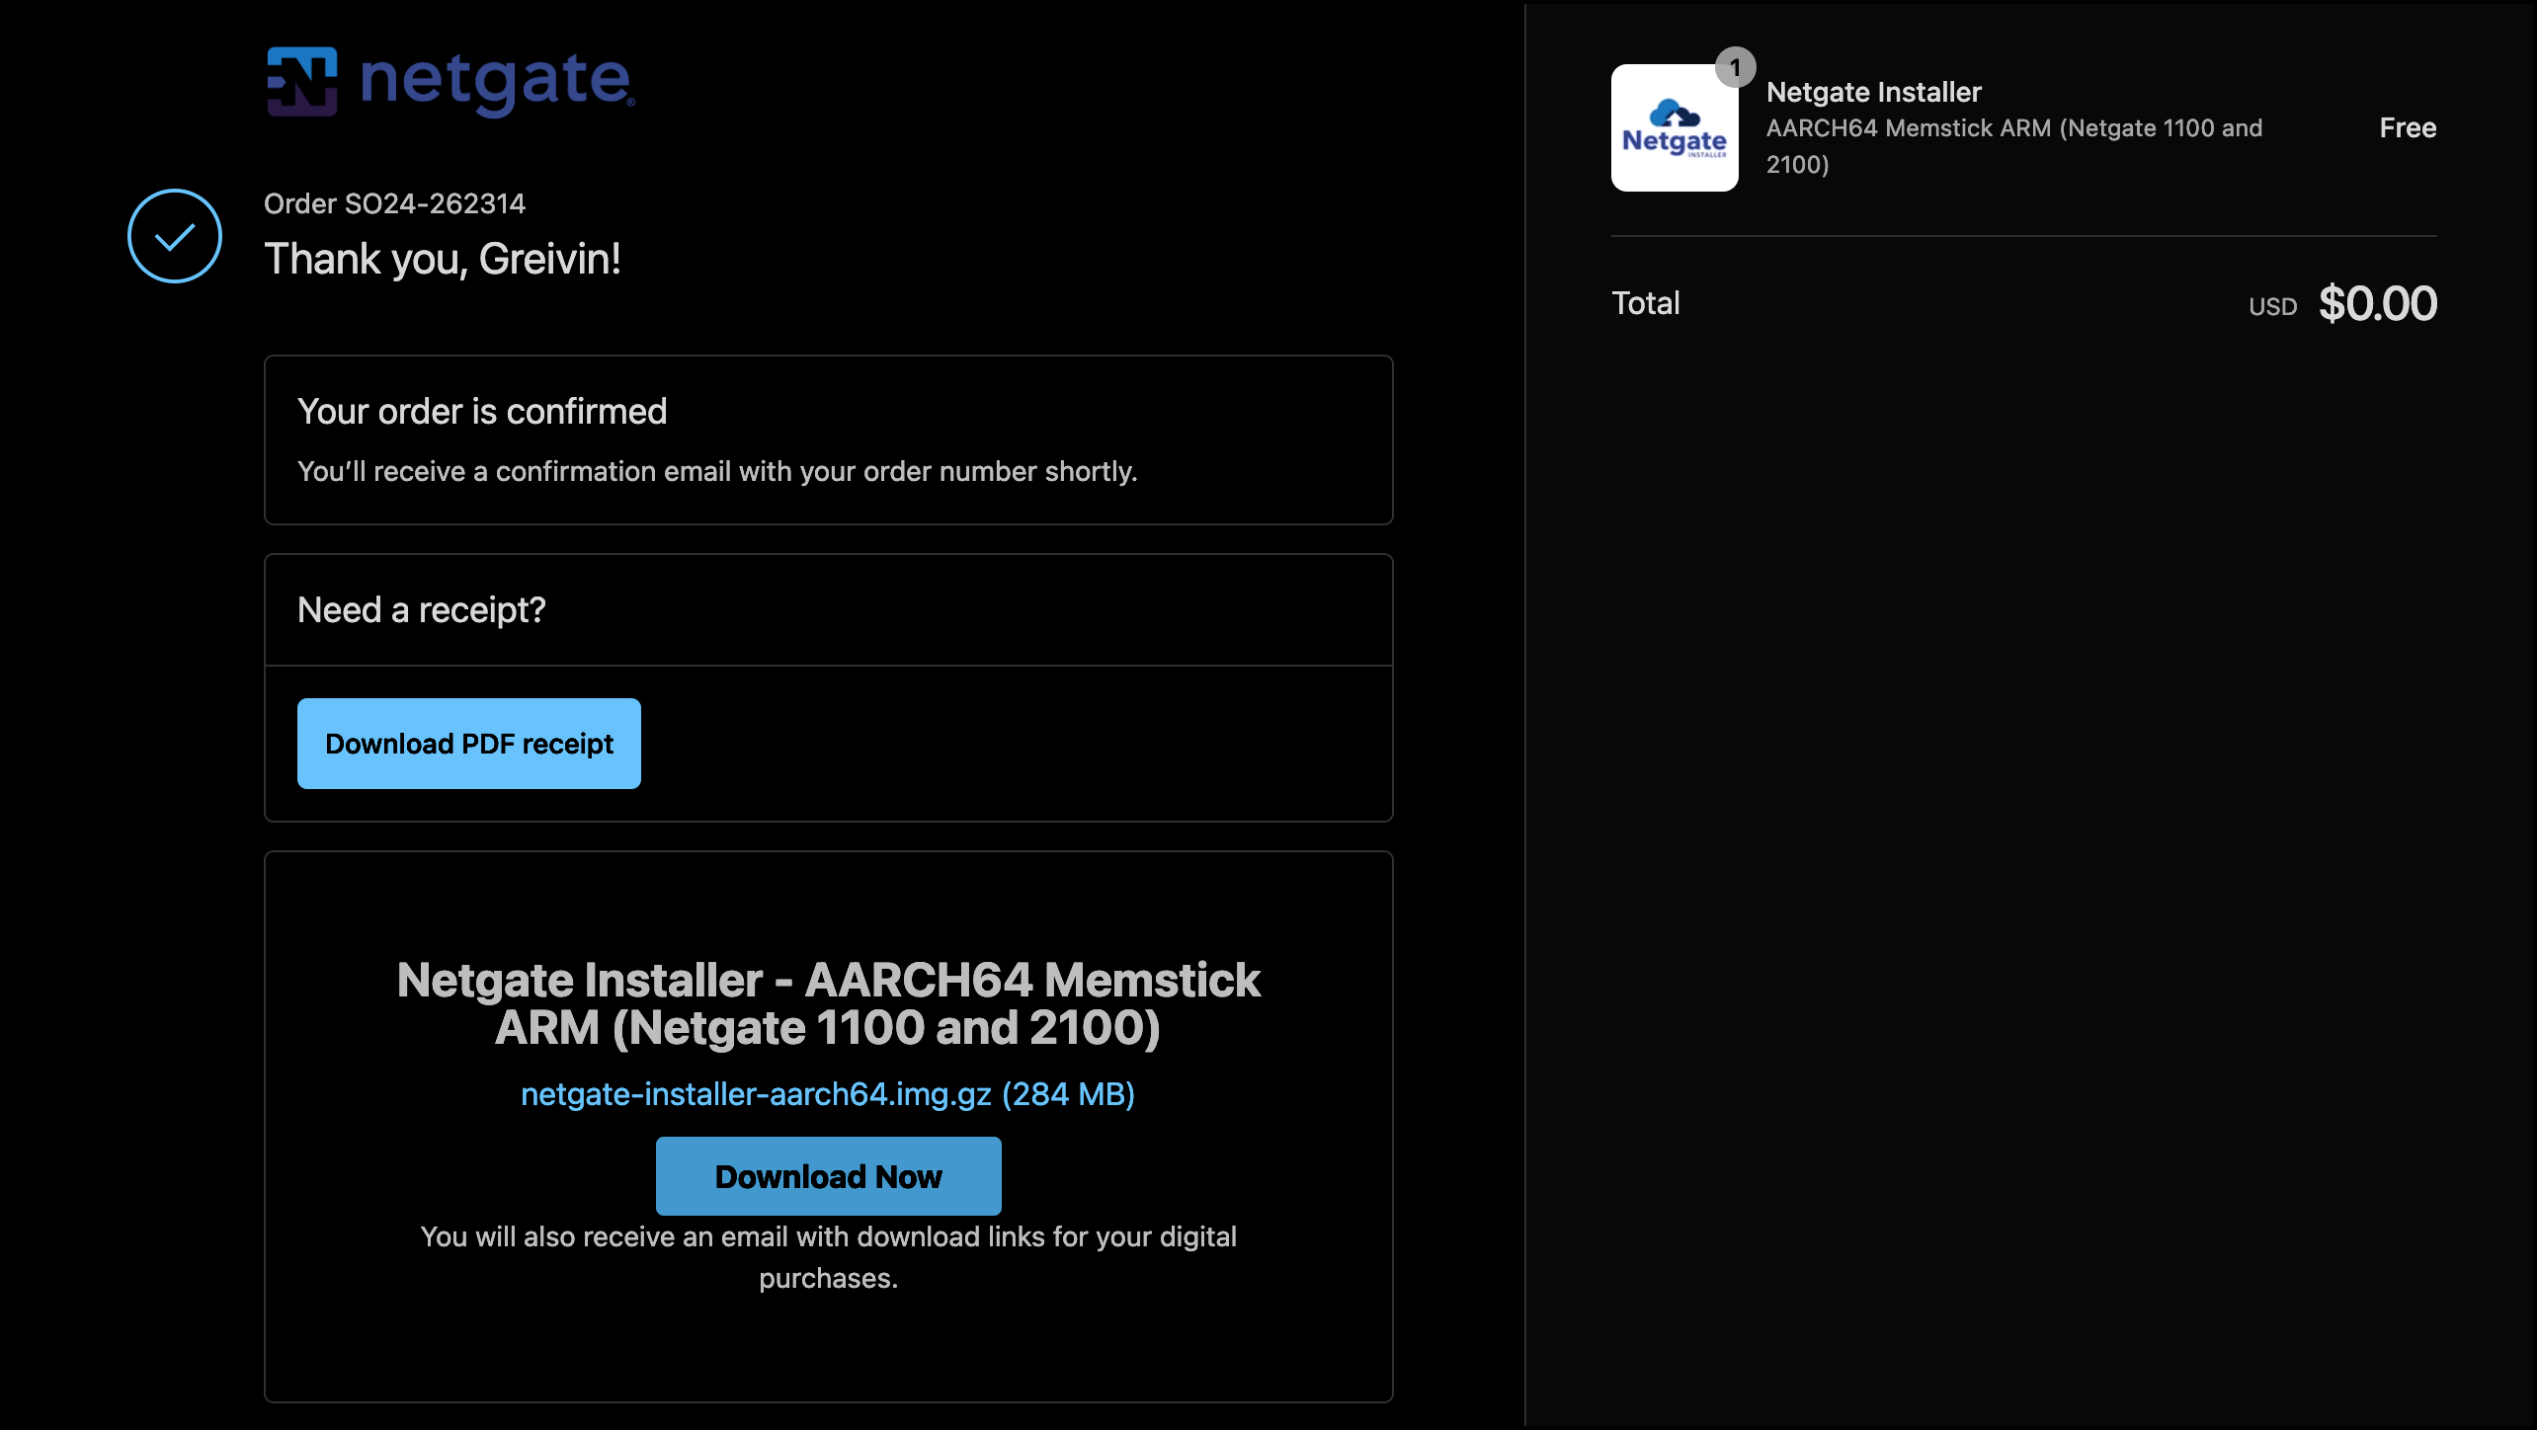The height and width of the screenshot is (1430, 2537).
Task: Click the $0.00 total amount
Action: pos(2378,303)
